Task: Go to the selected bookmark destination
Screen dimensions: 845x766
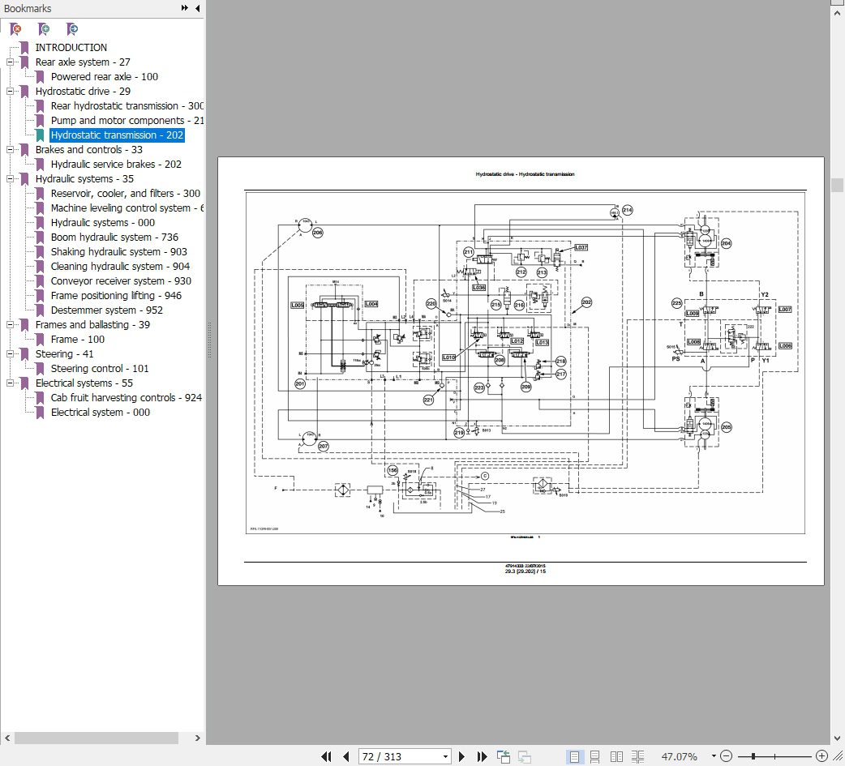Action: (x=71, y=28)
